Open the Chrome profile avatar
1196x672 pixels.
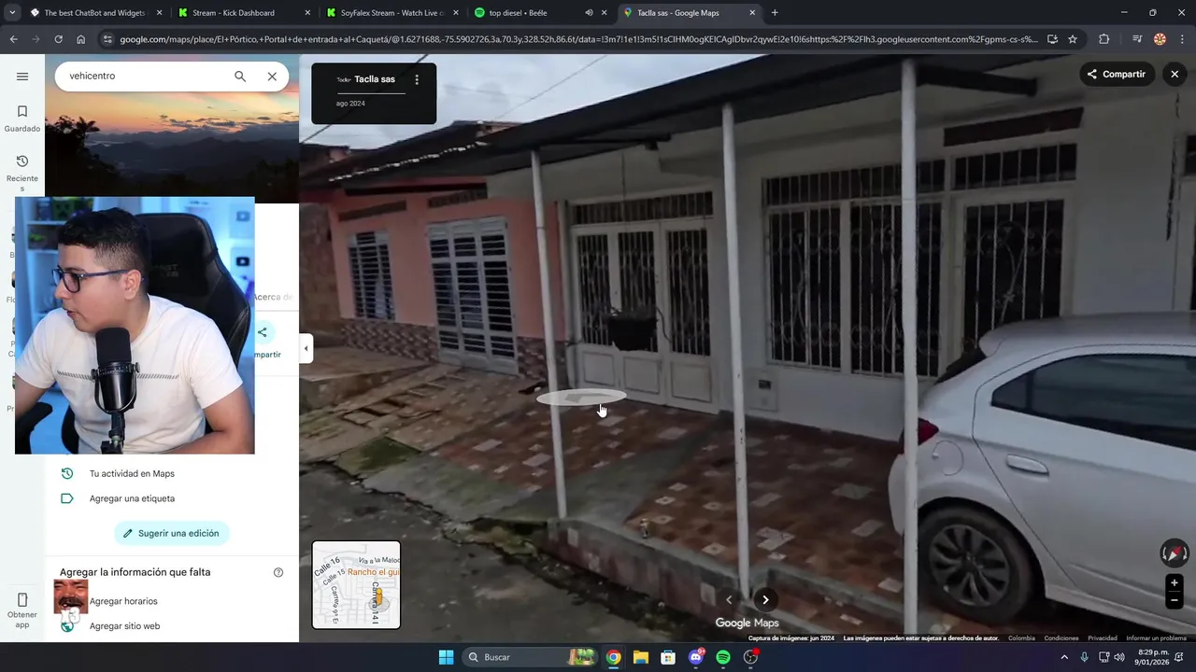(x=1160, y=39)
